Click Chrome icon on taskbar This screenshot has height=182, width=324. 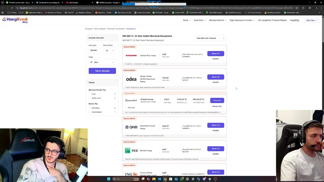(165, 179)
